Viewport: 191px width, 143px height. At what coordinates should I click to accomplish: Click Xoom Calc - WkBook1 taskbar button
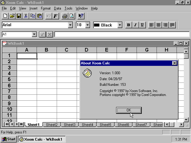(x=42, y=139)
